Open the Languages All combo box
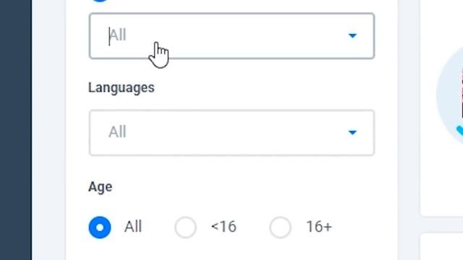 (231, 132)
